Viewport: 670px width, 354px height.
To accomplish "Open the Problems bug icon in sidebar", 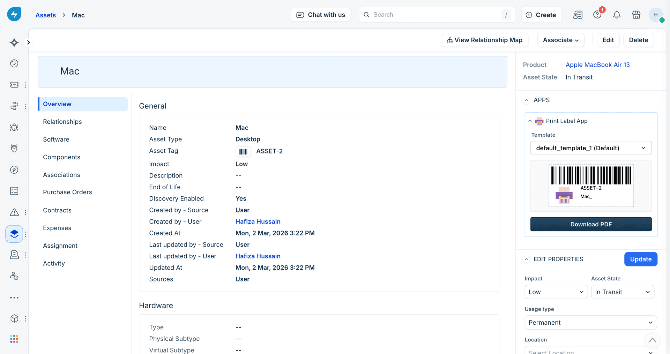I will [x=14, y=127].
